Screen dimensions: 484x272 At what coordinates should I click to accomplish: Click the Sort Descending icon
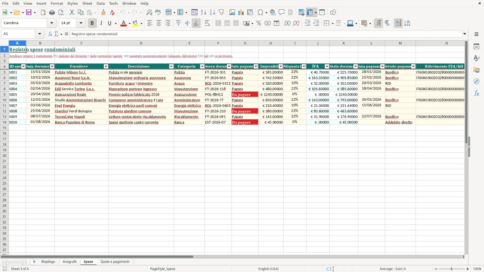tap(212, 12)
